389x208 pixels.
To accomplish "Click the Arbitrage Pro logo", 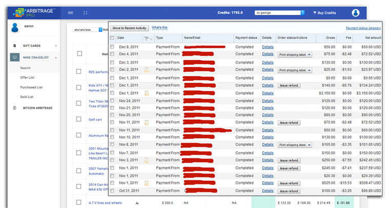I will (x=33, y=13).
